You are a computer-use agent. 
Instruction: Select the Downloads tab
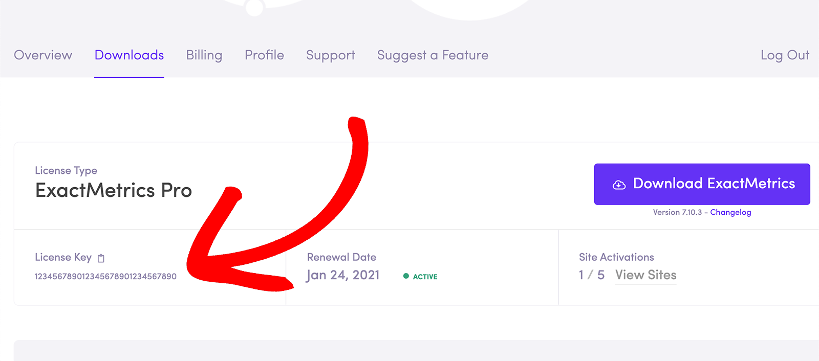(129, 55)
